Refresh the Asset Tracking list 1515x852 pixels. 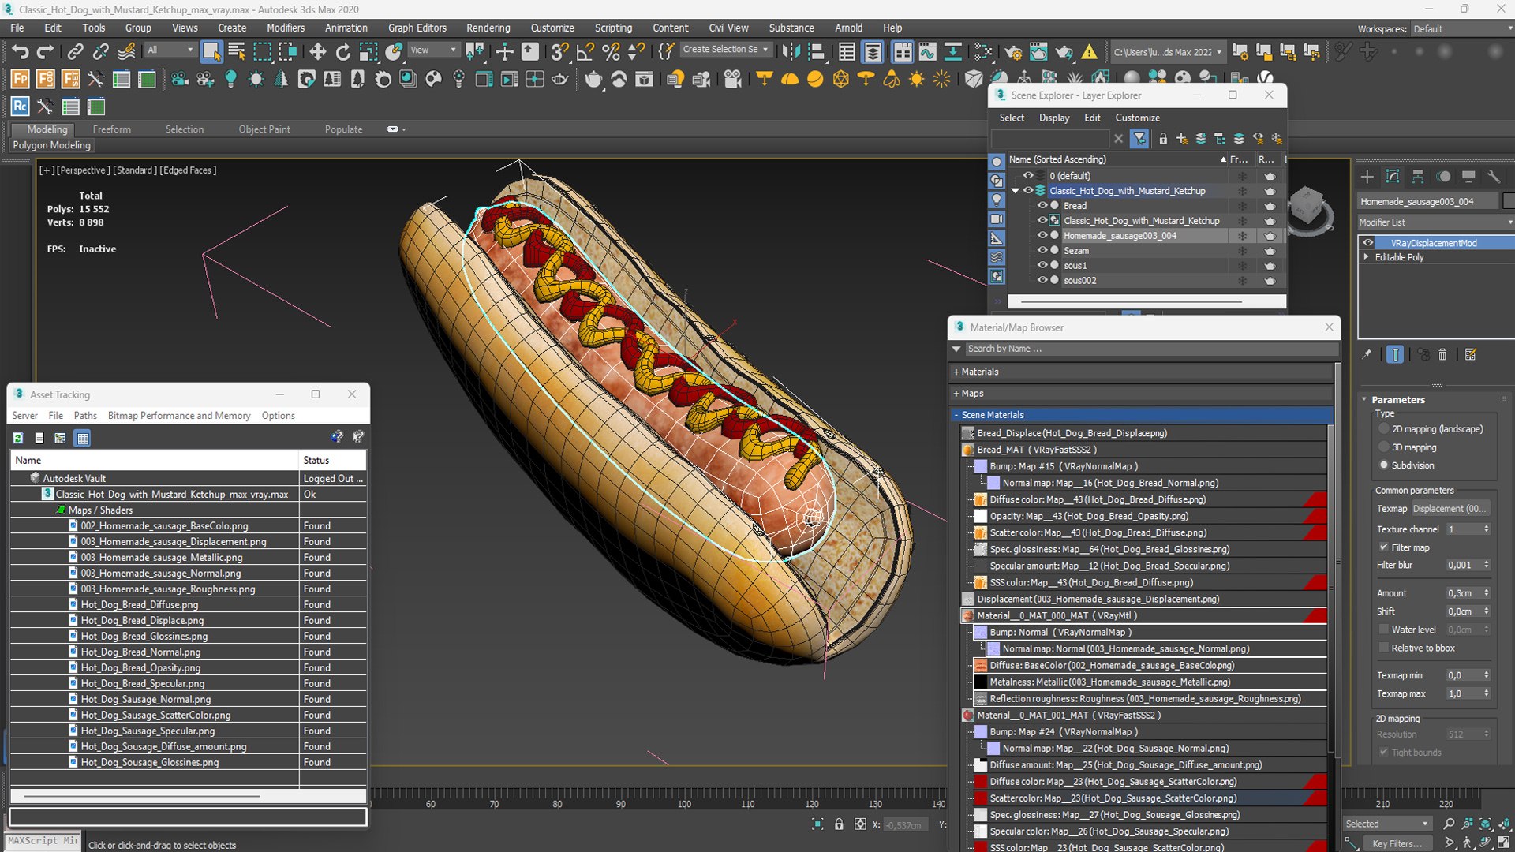[18, 438]
